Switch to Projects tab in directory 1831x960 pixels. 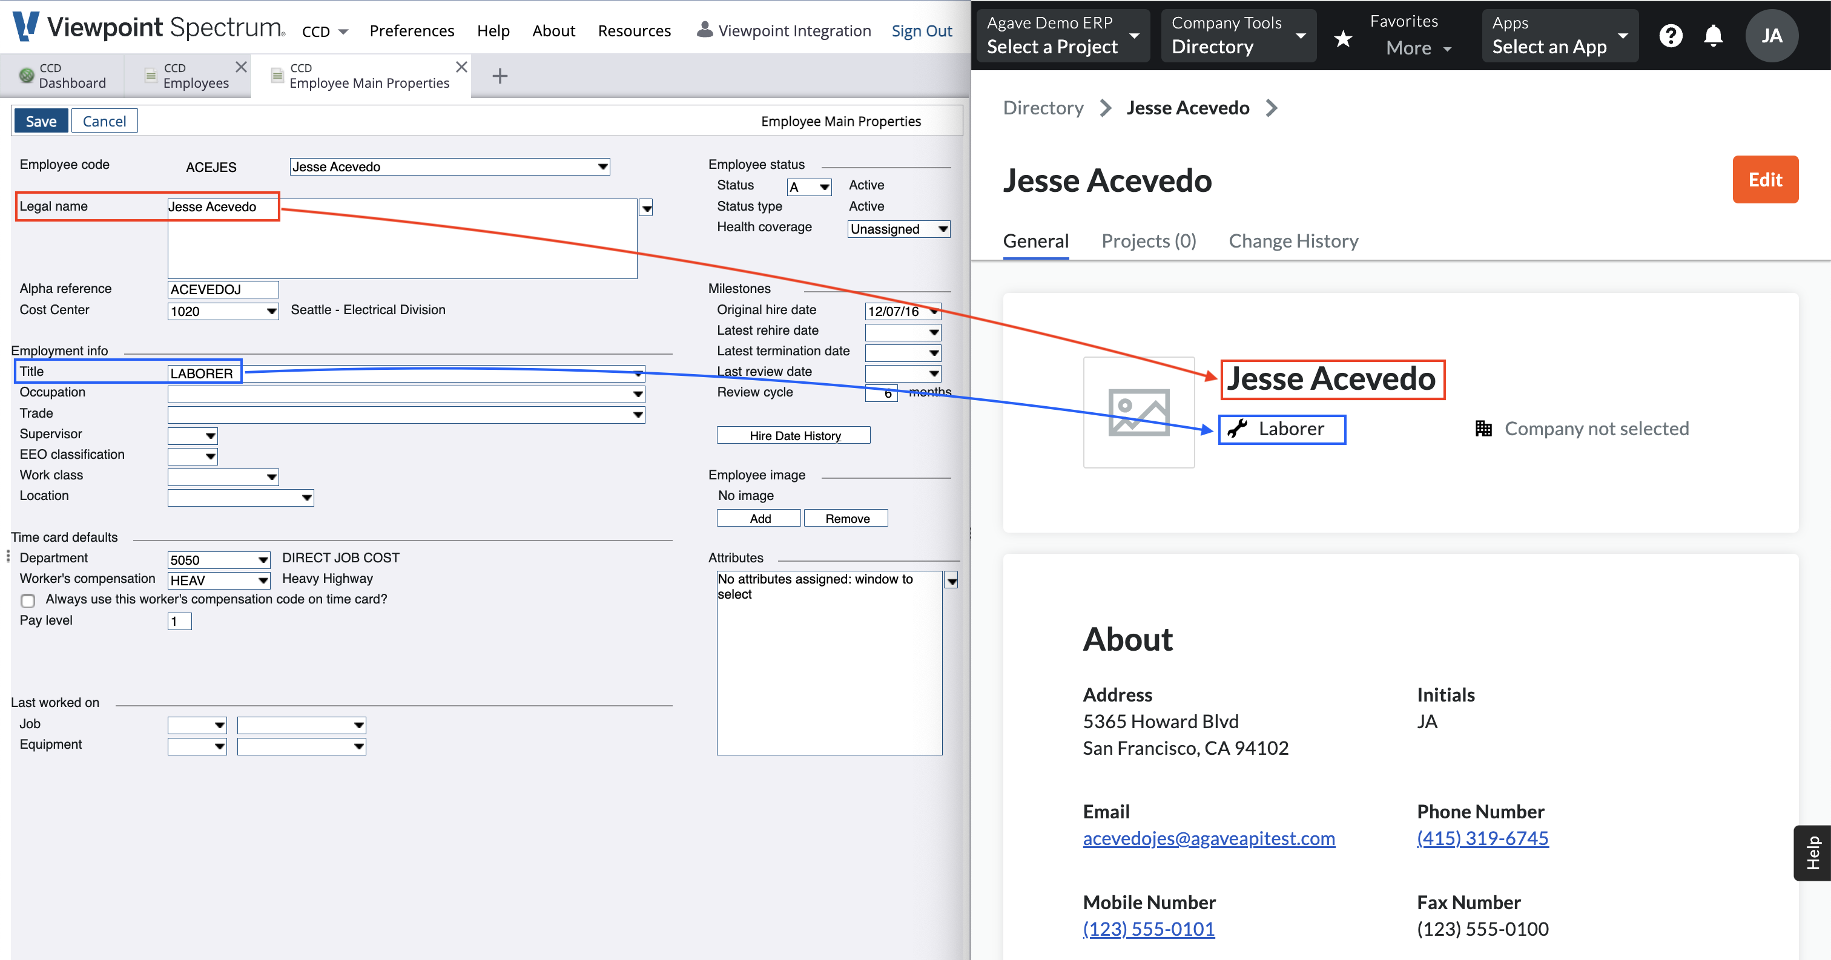[1146, 240]
